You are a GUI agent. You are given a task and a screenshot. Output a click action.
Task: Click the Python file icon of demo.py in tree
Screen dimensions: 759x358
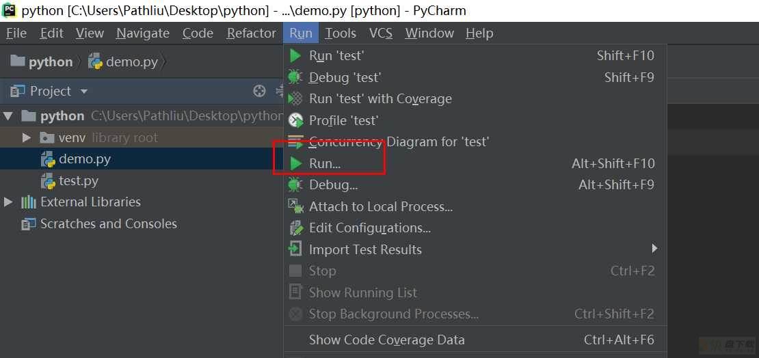pos(48,159)
